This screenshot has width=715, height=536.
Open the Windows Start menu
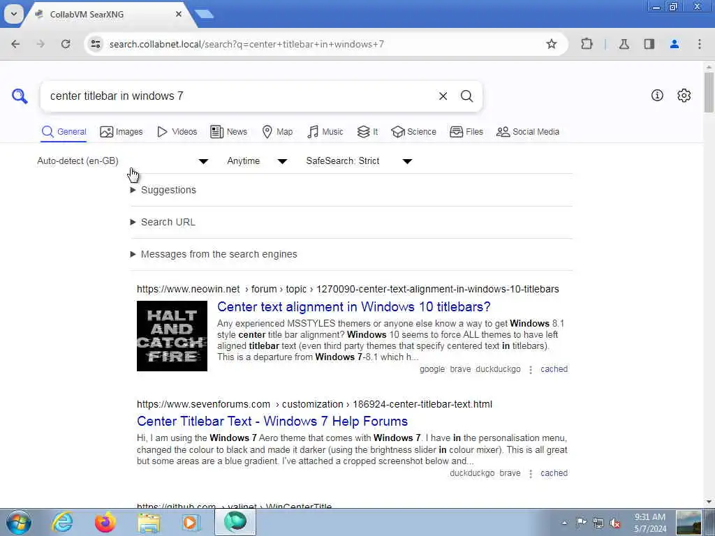18,522
